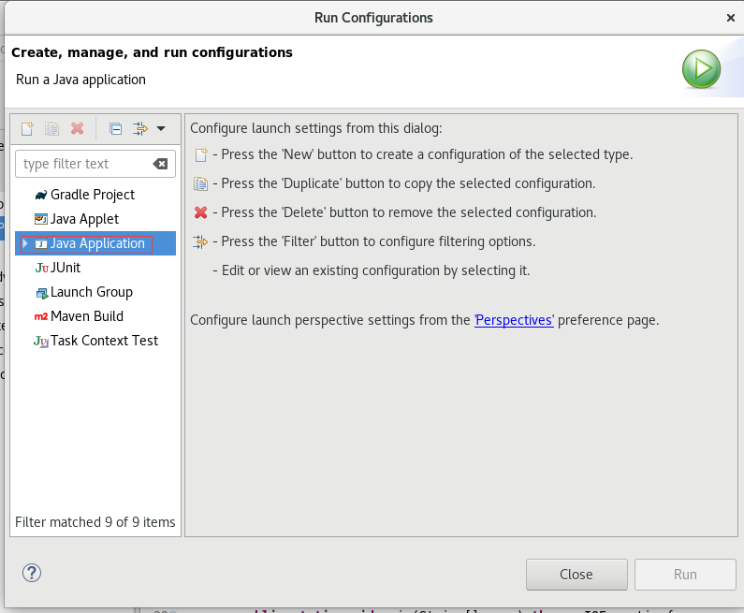Open the 'Perspectives' preference page link
744x613 pixels.
tap(514, 320)
